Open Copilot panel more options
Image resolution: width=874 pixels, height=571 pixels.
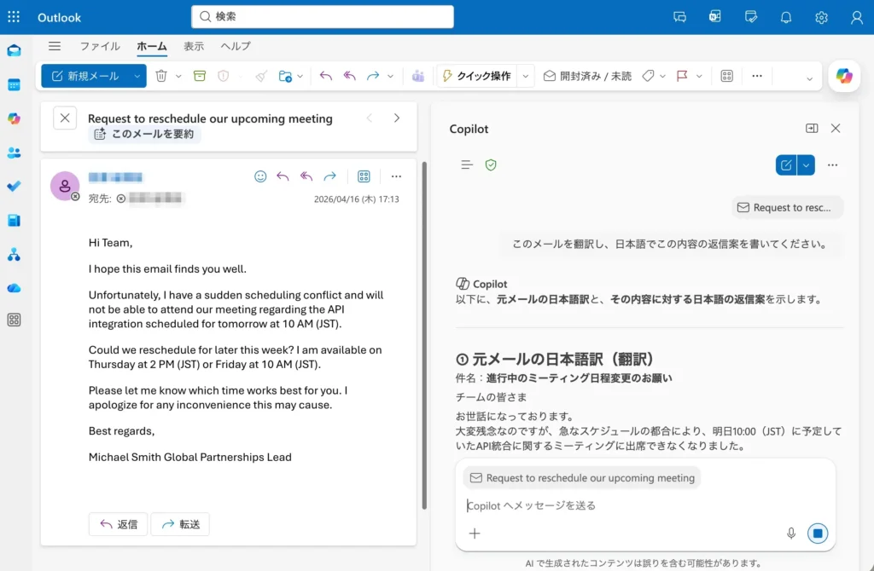(832, 164)
